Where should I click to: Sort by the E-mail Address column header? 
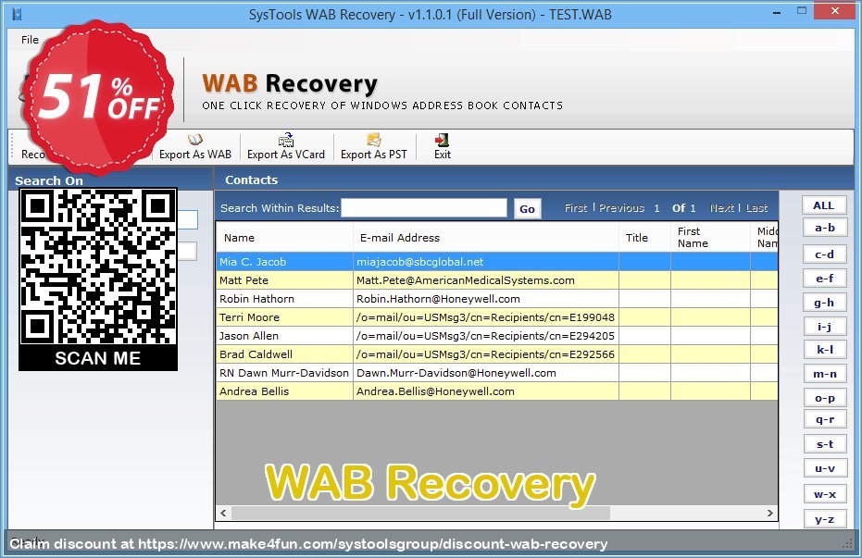[x=486, y=237]
